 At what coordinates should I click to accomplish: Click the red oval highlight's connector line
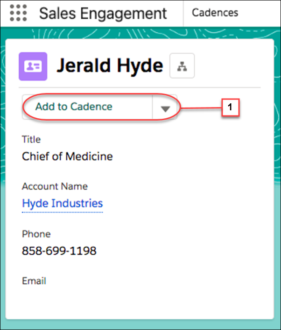pos(201,108)
